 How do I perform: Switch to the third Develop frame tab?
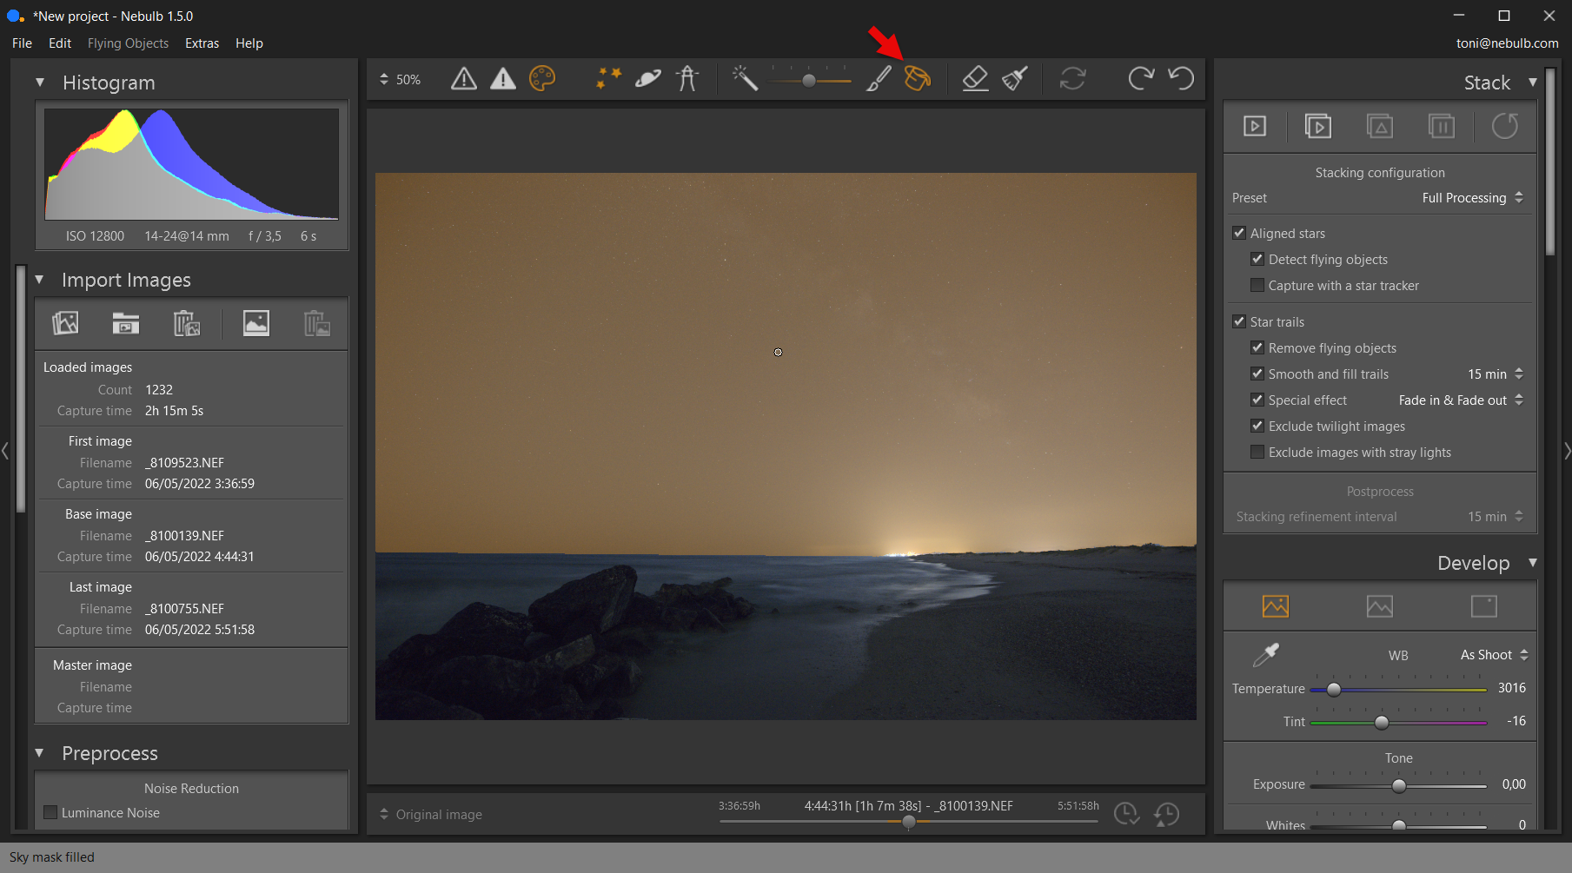1484,605
